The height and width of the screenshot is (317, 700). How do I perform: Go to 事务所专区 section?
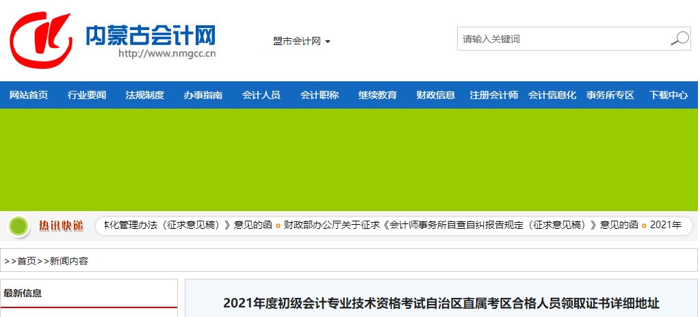(610, 95)
